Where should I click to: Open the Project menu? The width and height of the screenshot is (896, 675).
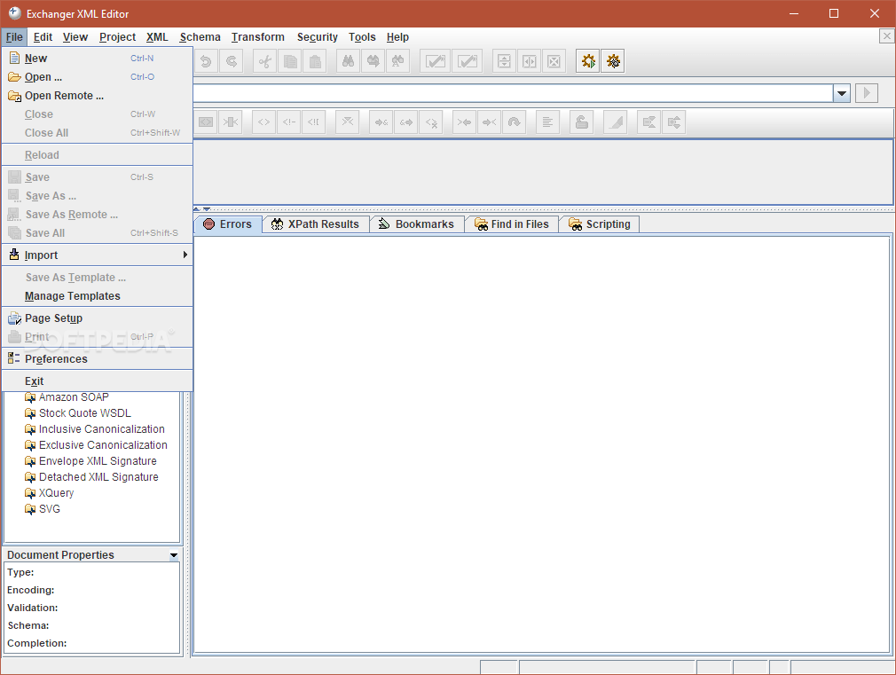click(117, 37)
